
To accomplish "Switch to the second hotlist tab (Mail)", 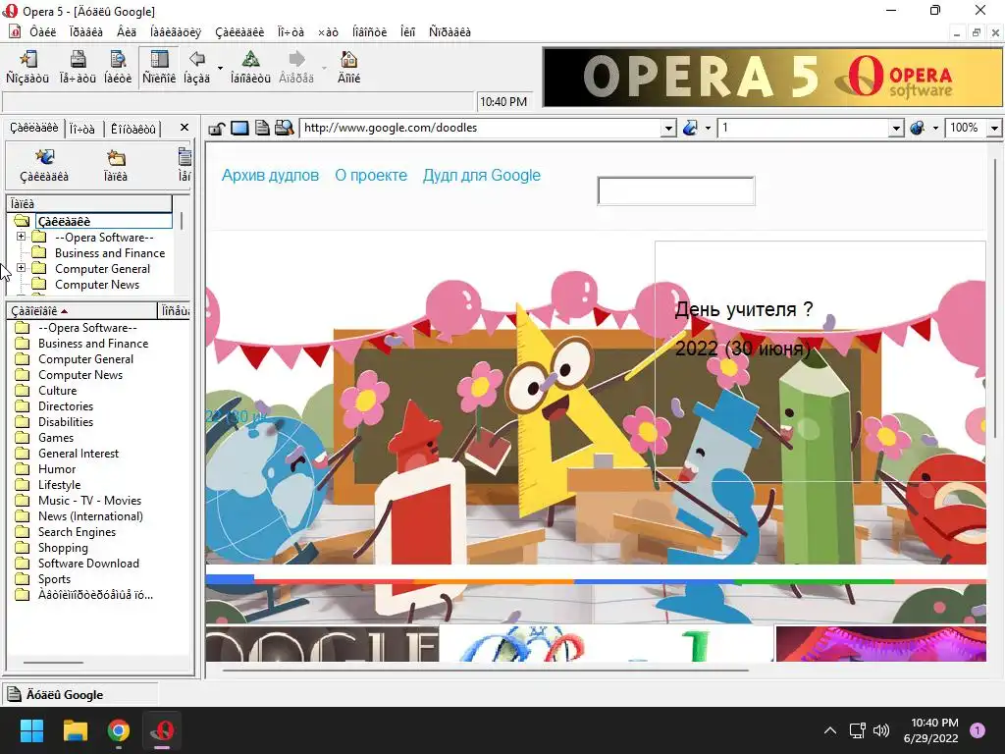I will (x=82, y=129).
